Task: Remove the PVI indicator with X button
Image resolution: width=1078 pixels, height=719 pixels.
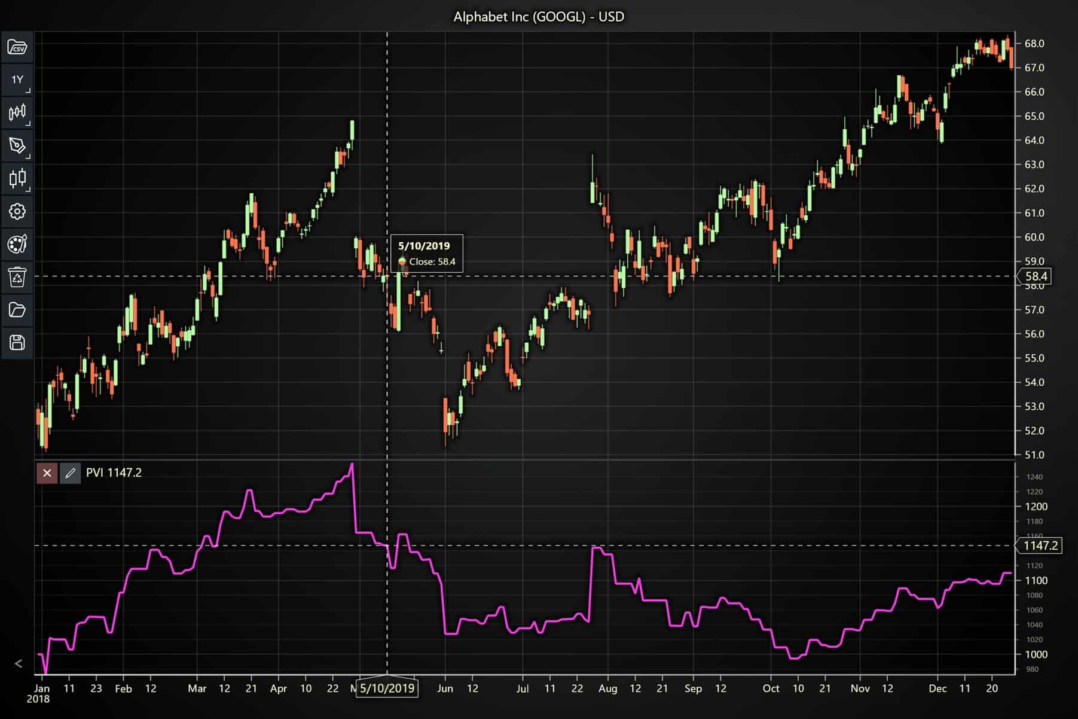Action: [x=47, y=473]
